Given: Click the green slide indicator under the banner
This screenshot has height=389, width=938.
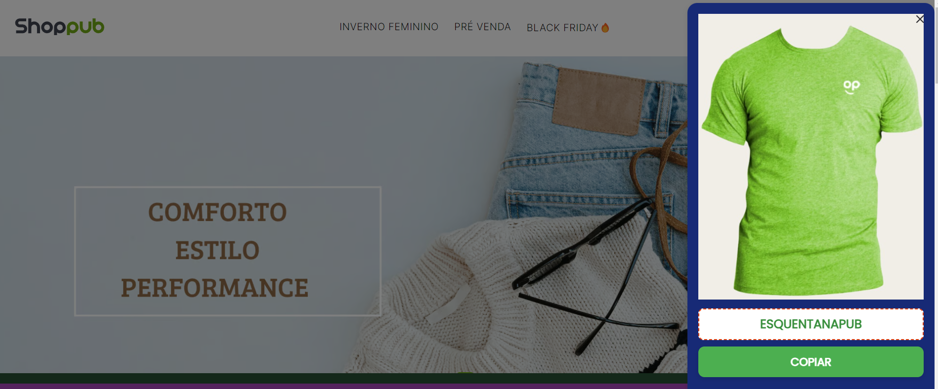Looking at the screenshot, I should click(x=465, y=373).
